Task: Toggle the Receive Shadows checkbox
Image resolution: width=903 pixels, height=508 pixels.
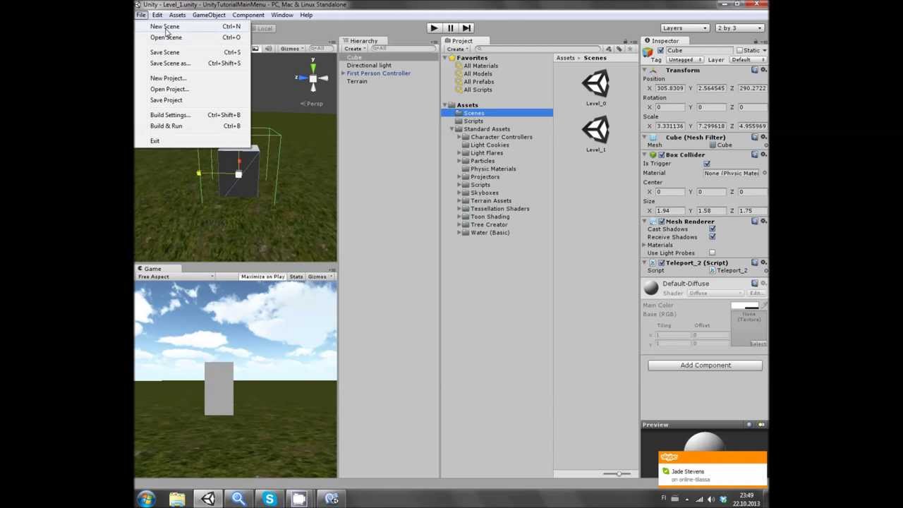Action: click(x=712, y=237)
